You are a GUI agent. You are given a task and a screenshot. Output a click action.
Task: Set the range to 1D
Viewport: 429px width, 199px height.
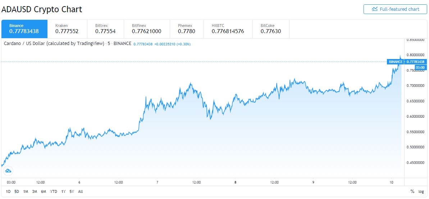click(x=8, y=191)
